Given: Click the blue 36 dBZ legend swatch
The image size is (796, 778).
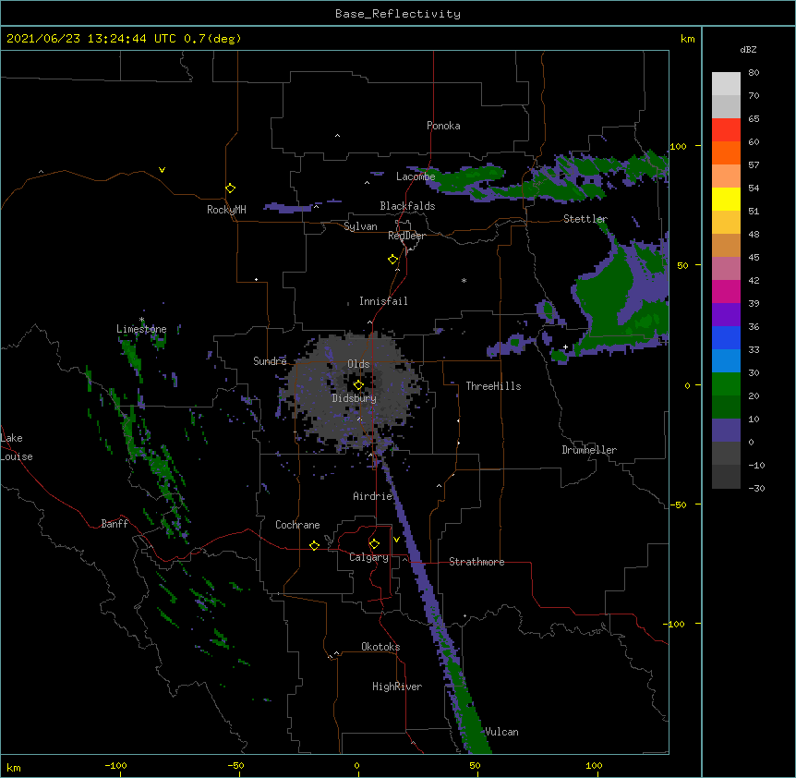Looking at the screenshot, I should pyautogui.click(x=726, y=337).
